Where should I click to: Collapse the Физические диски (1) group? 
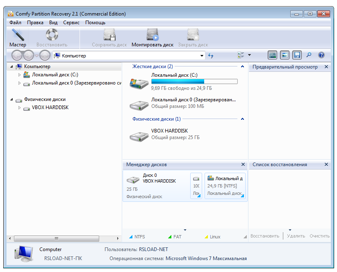[242, 119]
